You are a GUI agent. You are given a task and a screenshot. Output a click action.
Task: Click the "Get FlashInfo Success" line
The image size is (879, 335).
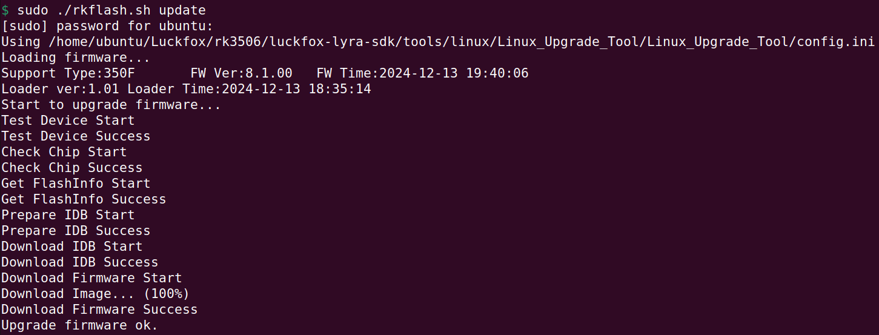84,199
